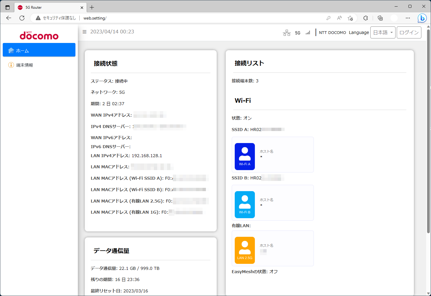Viewport: 431px width, 296px height.
Task: Click the SSID A: HR02 label
Action: tap(246, 130)
